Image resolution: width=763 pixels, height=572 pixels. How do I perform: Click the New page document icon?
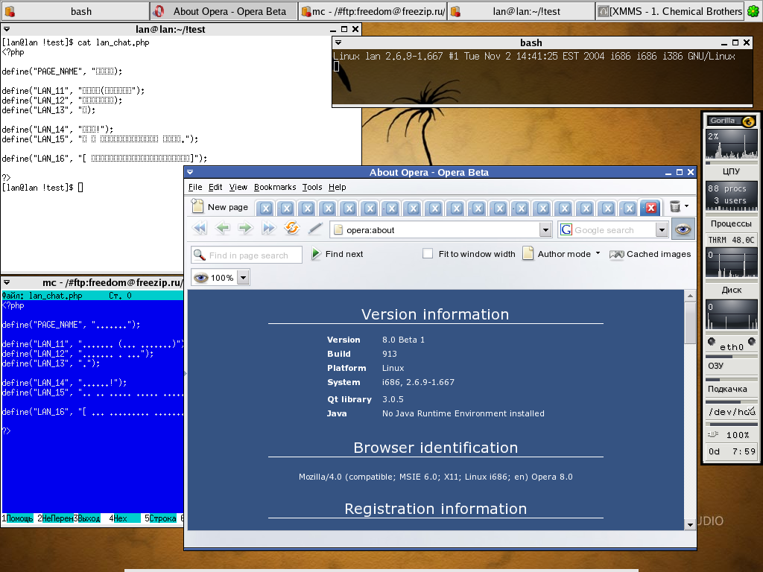(197, 206)
